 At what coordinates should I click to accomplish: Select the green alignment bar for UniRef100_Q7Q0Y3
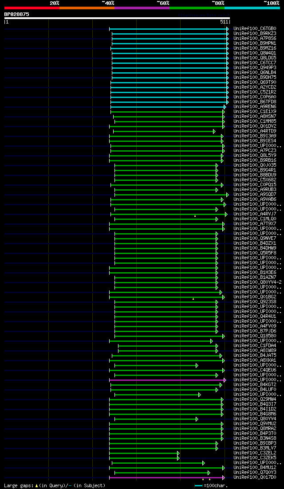tap(162, 473)
